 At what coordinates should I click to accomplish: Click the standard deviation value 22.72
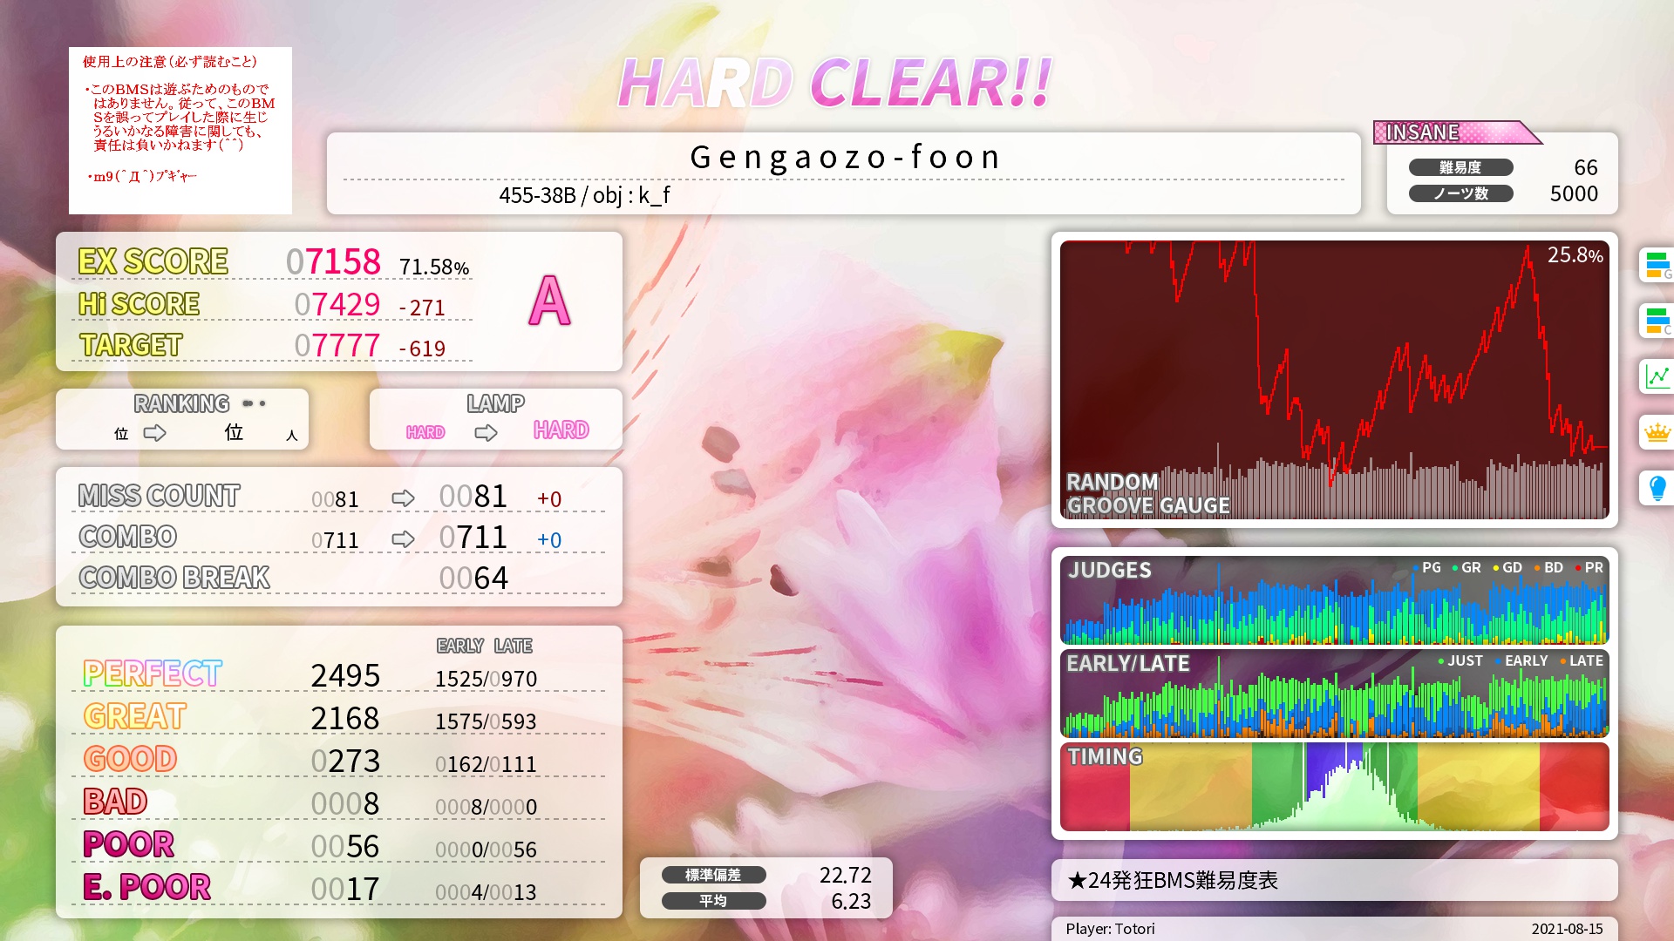(845, 875)
